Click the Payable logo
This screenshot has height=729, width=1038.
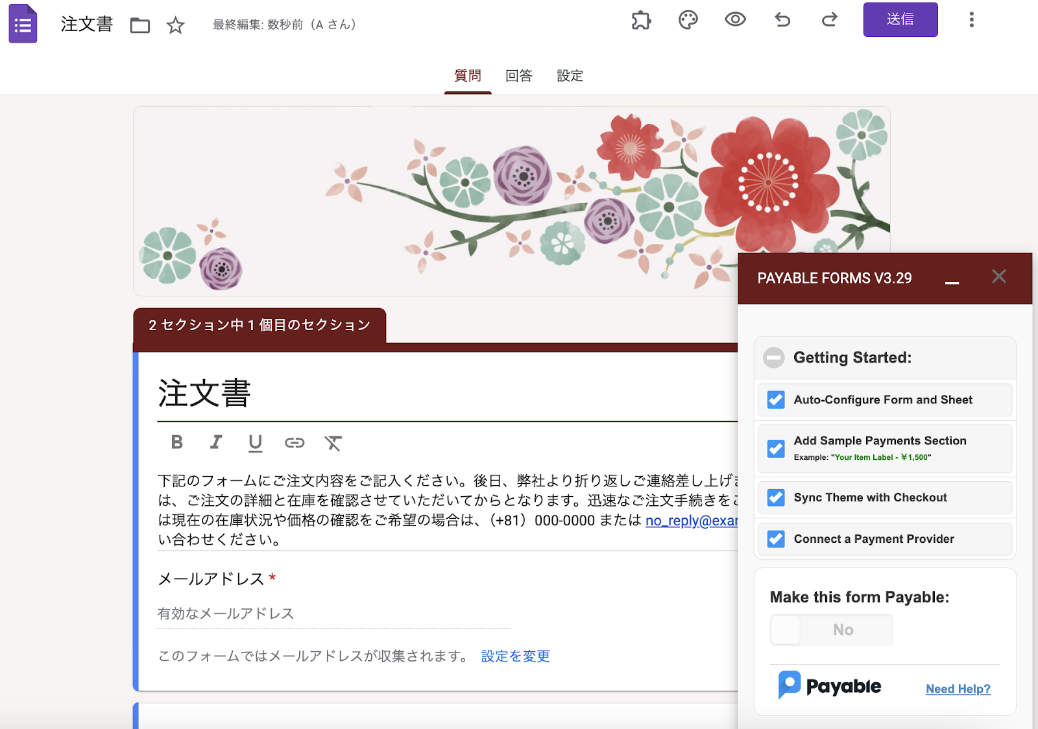click(829, 686)
